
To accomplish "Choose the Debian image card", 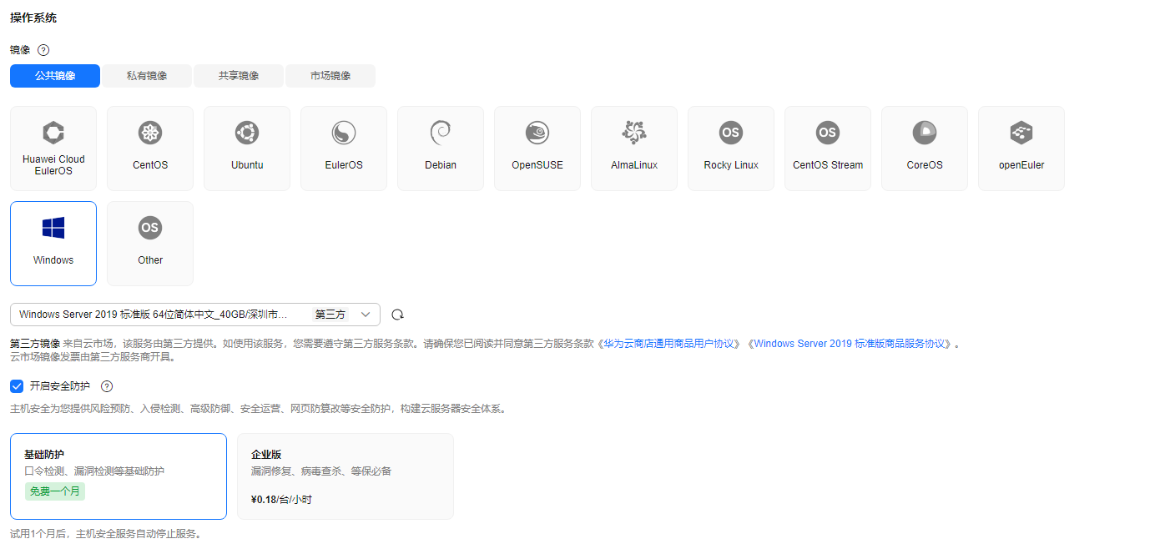I will (441, 149).
